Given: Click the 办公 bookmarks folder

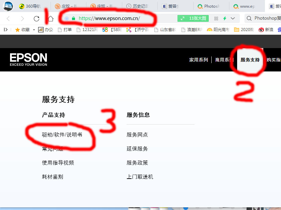Looking at the screenshot, I should 45,29.
